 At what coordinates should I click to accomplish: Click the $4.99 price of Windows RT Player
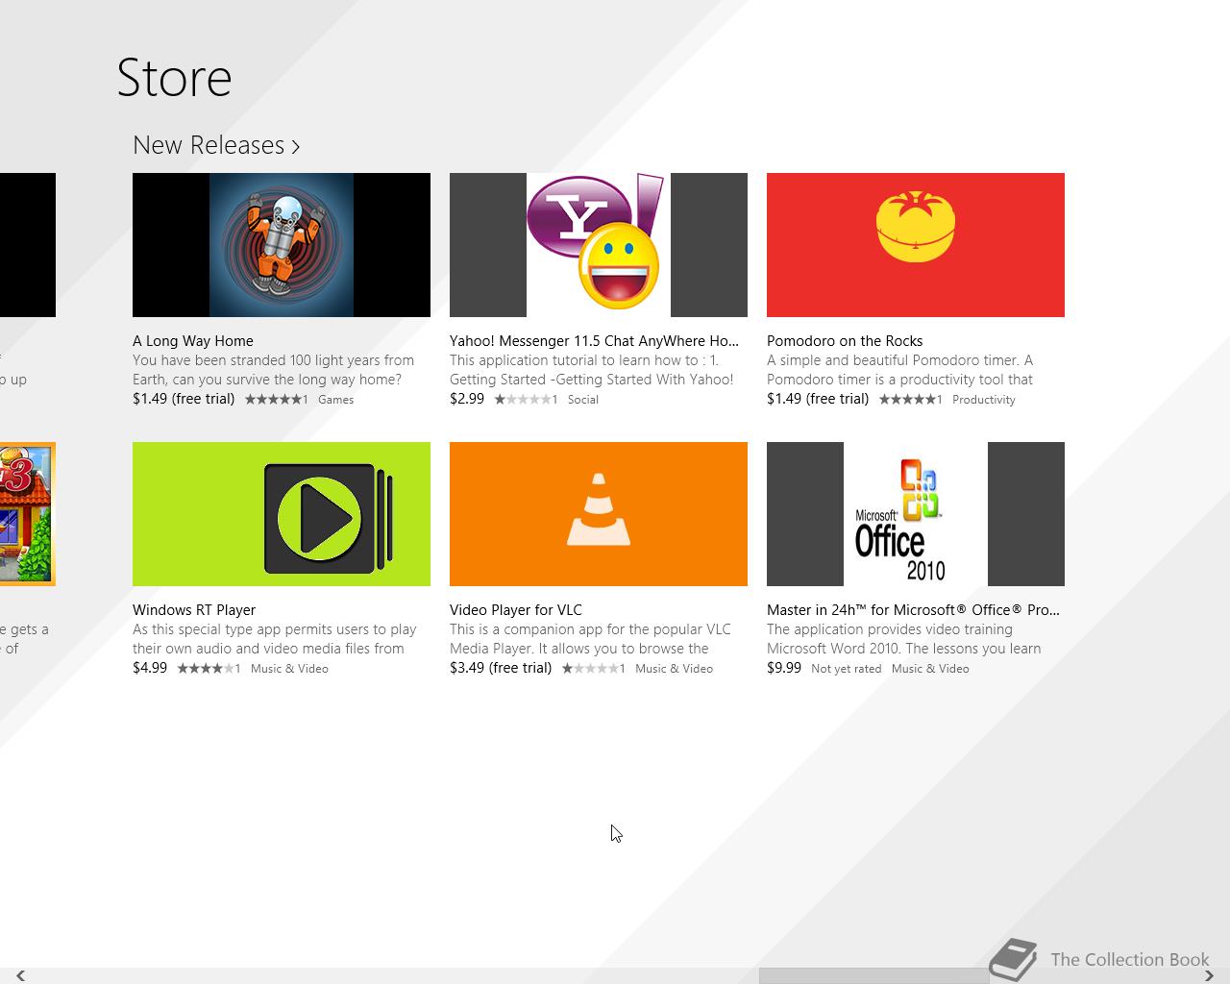(x=150, y=668)
